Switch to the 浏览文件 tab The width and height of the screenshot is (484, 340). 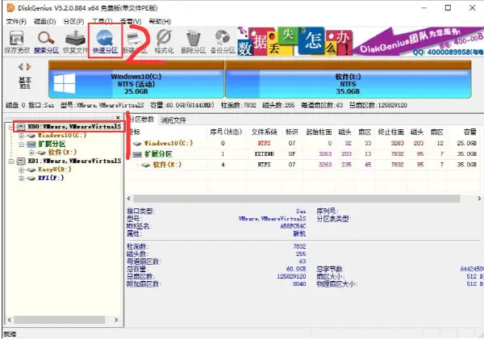173,120
